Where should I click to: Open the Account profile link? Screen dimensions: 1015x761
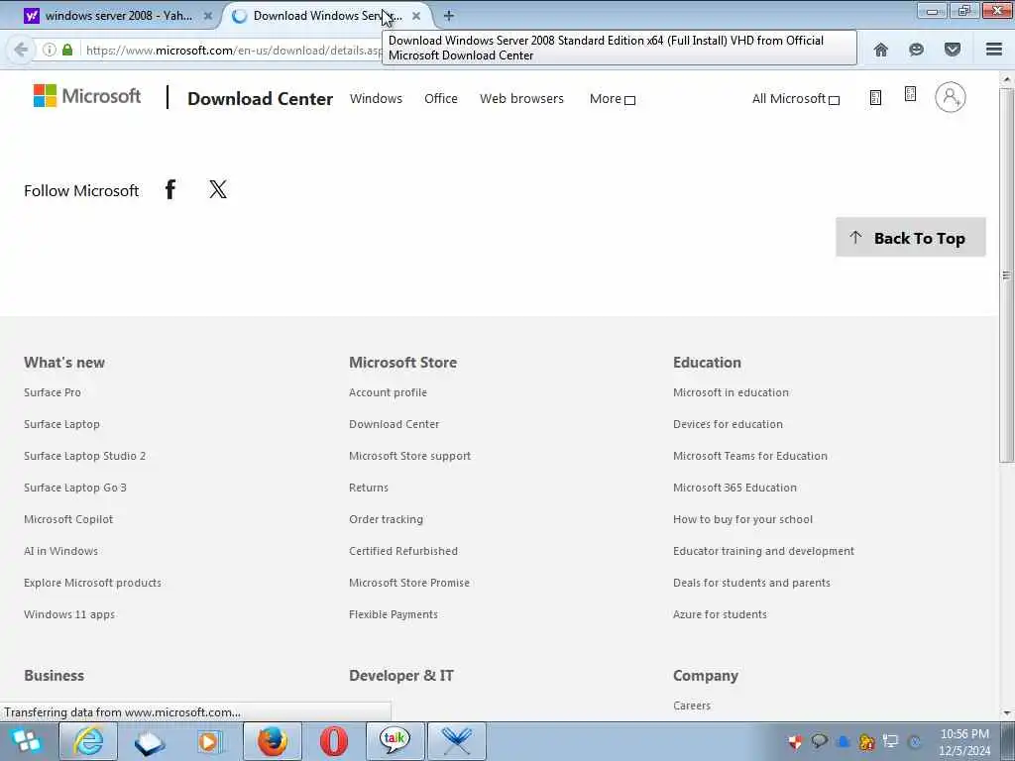point(388,392)
